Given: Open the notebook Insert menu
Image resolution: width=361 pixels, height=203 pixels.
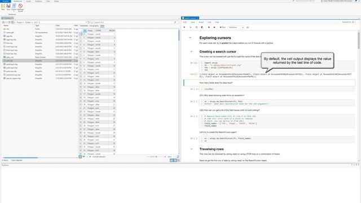Looking at the screenshot, I should pos(201,23).
